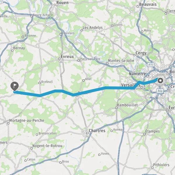Click the Versailles city label
Image resolution: width=175 pixels, height=175 pixels.
pyautogui.click(x=131, y=85)
